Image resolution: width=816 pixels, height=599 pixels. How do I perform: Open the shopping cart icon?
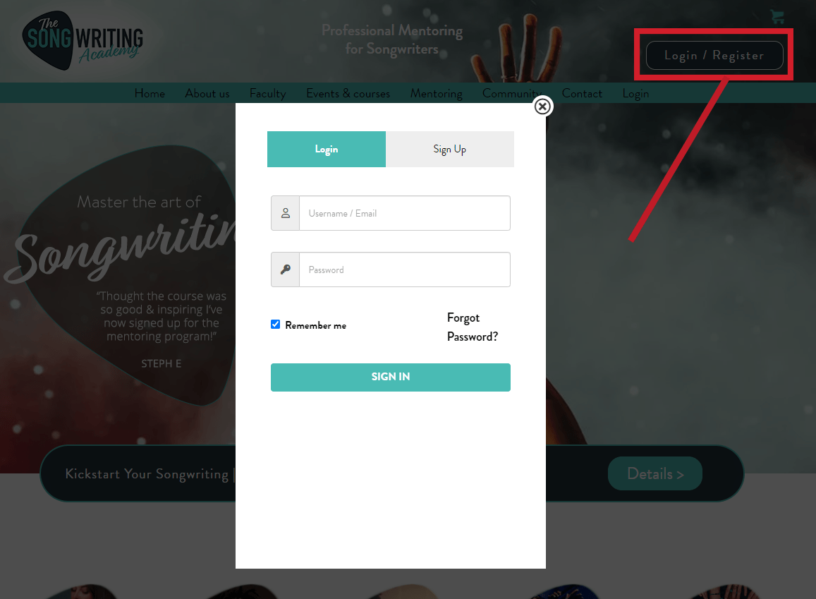(777, 17)
